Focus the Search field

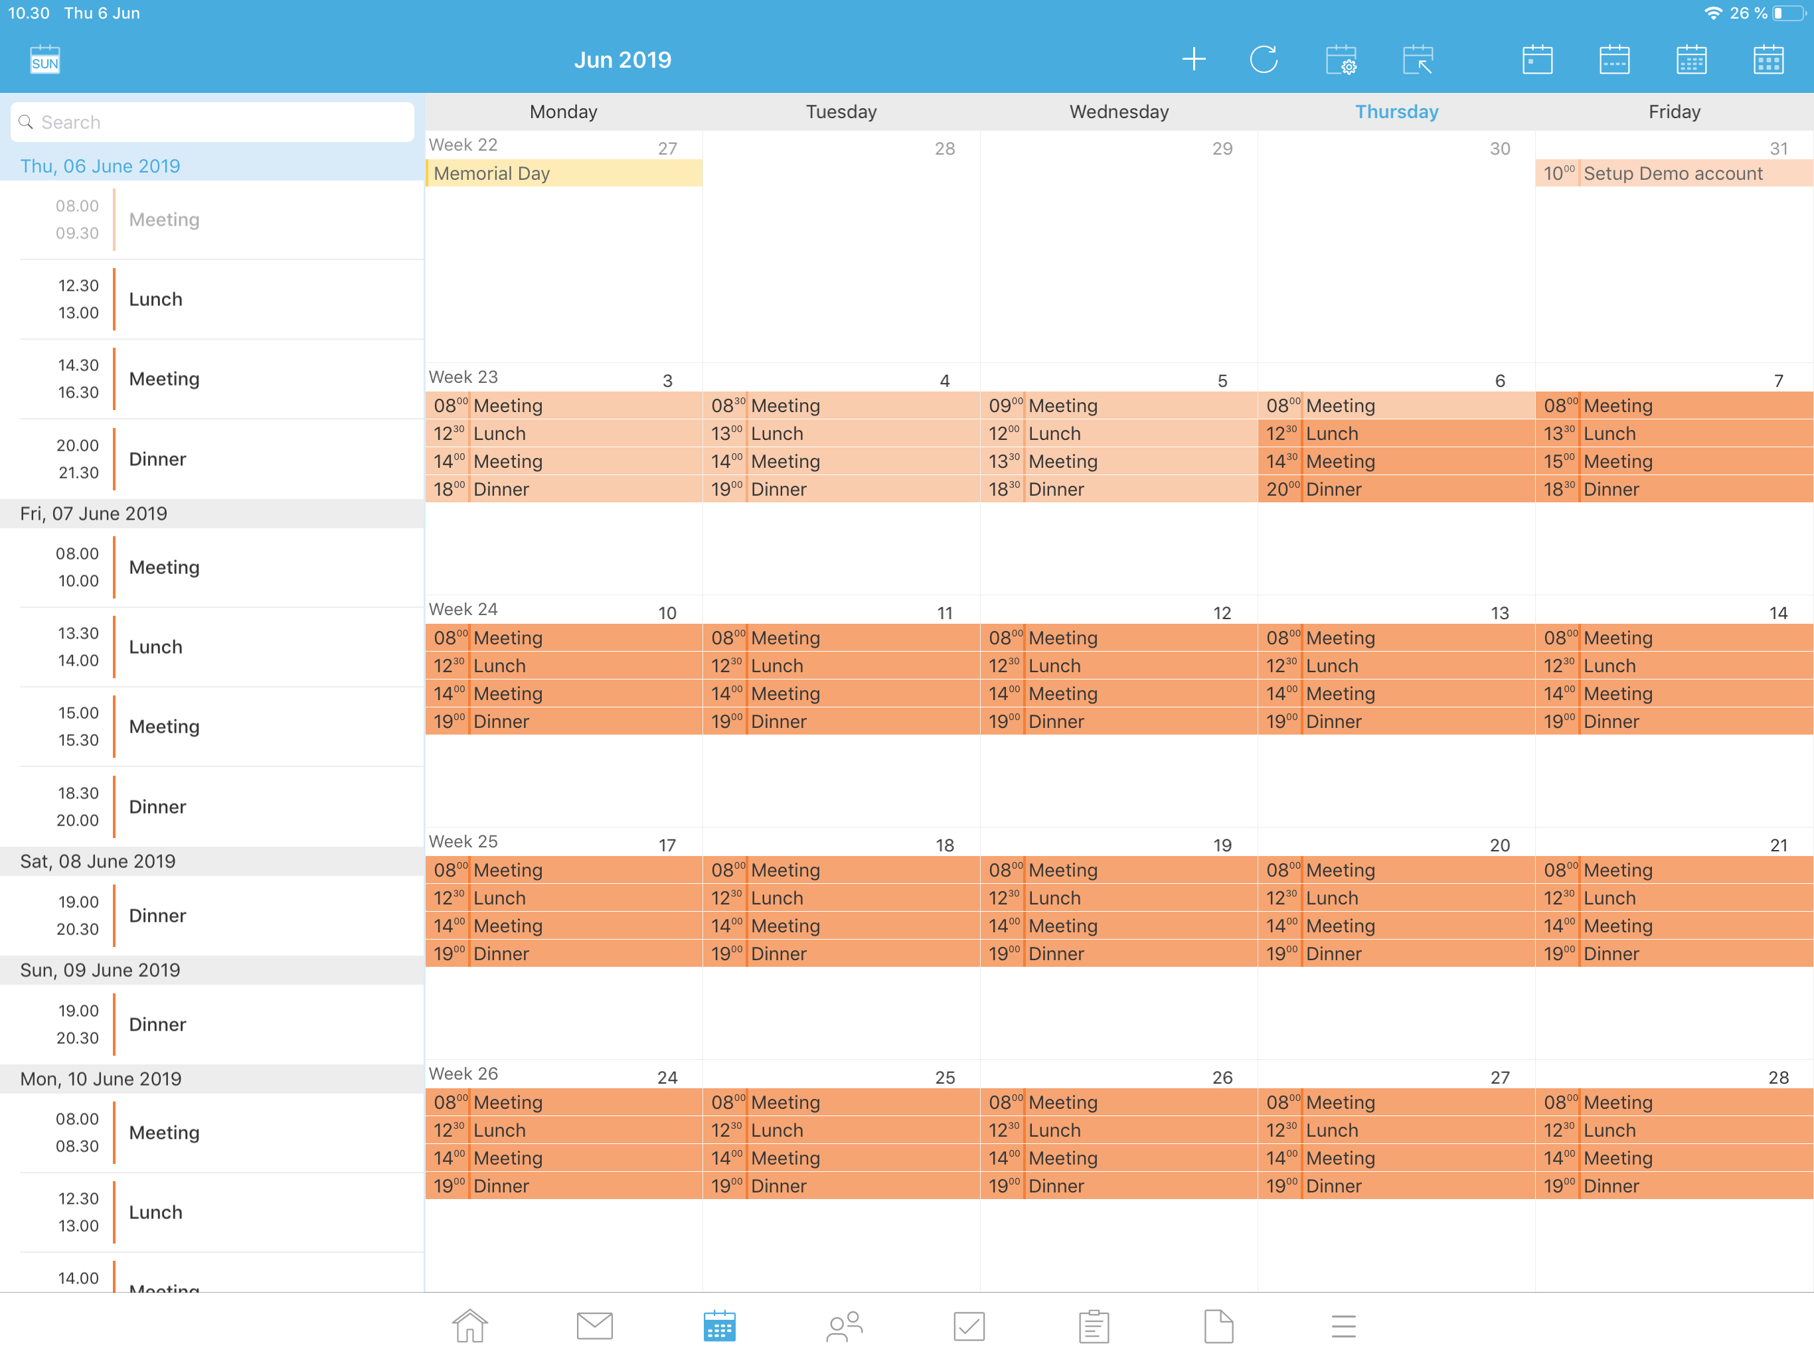[212, 122]
